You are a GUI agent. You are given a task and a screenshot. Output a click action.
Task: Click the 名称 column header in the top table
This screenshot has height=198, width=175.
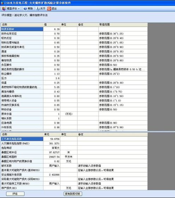[22, 25]
